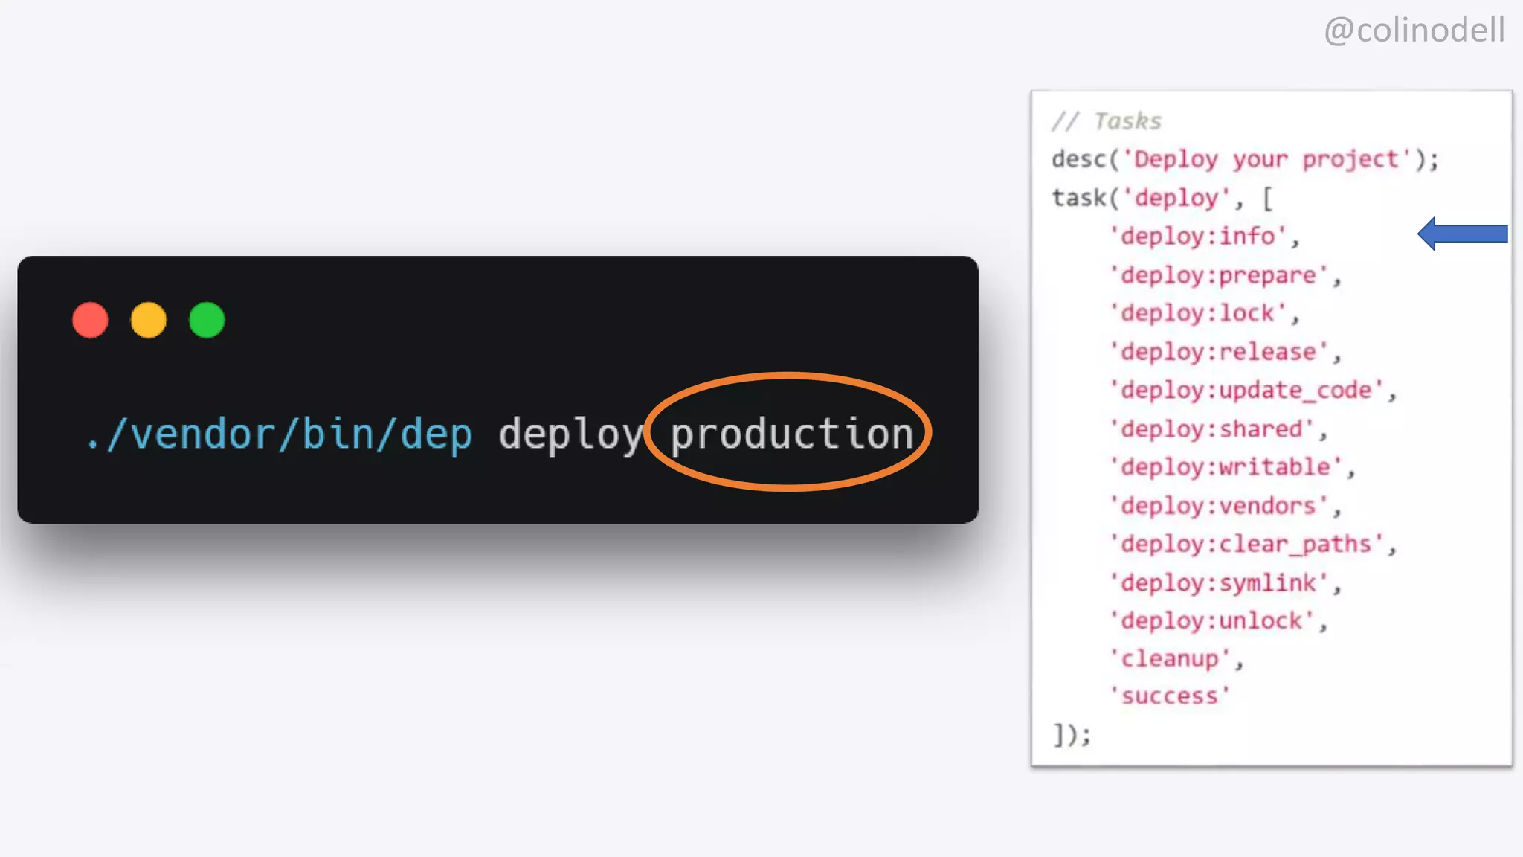Click the blue arrow pointing at deploy:info

1462,234
